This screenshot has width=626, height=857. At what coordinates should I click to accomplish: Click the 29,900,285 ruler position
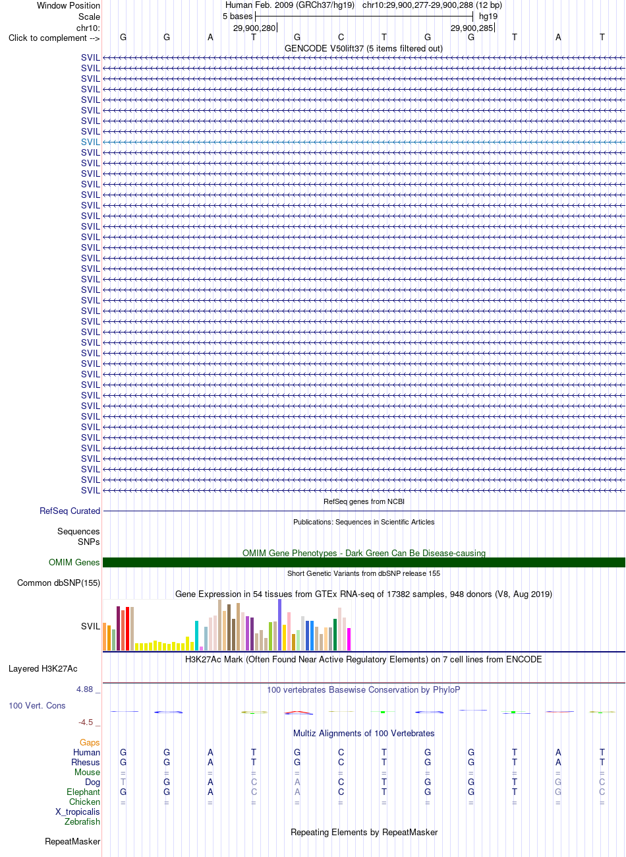(472, 28)
